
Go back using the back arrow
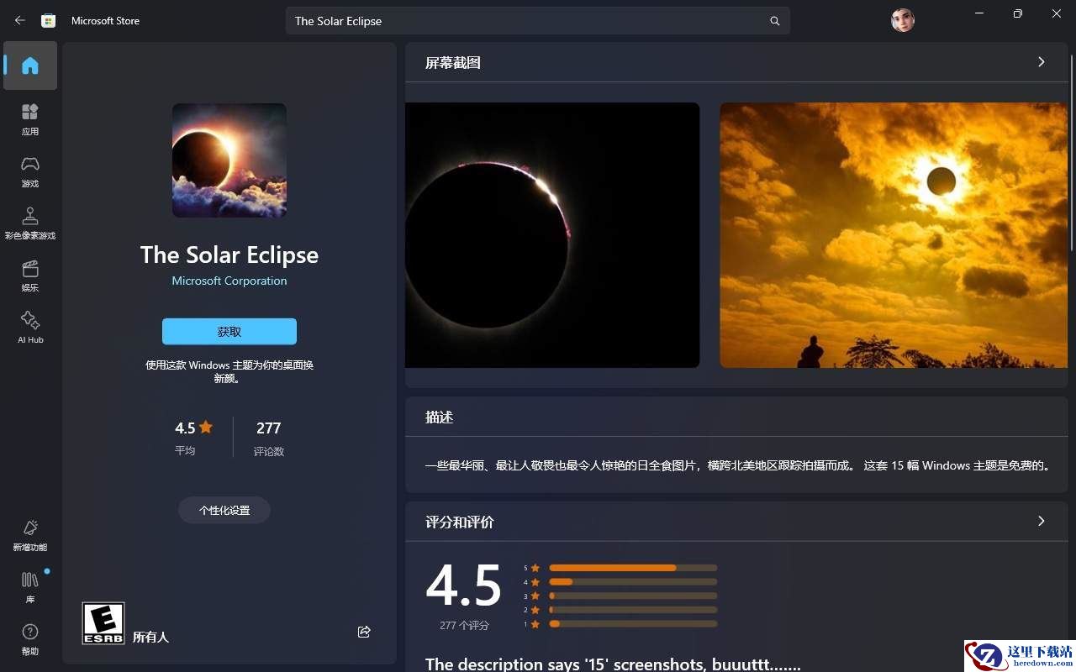pos(20,20)
